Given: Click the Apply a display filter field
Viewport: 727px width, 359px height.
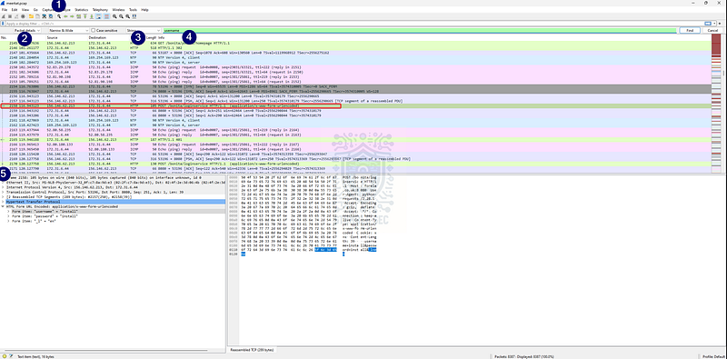Looking at the screenshot, I should [354, 24].
